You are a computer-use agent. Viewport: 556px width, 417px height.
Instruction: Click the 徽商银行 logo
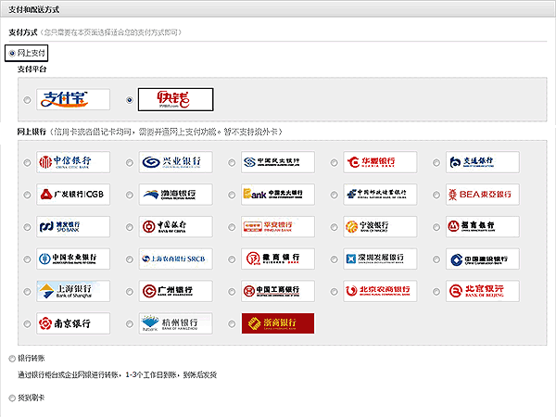coord(278,259)
